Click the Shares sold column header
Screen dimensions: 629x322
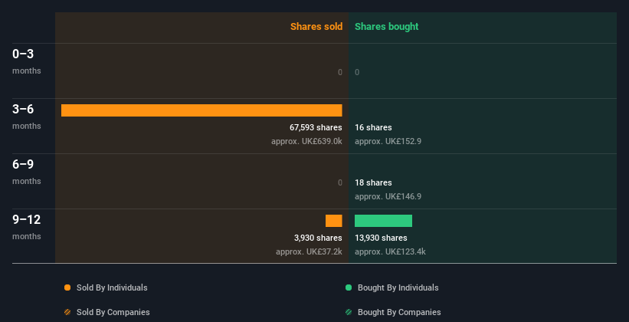click(316, 27)
